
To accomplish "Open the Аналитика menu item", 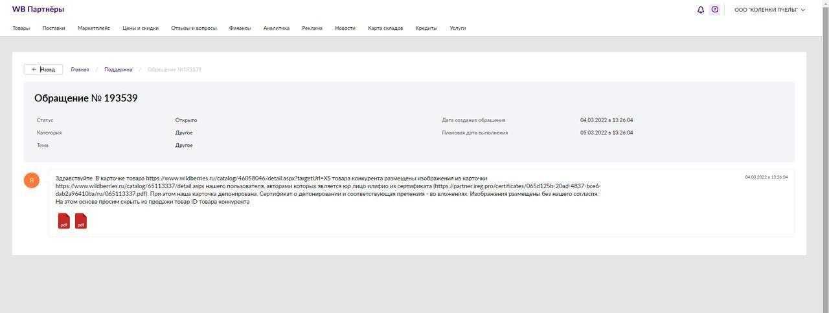I will click(x=277, y=28).
